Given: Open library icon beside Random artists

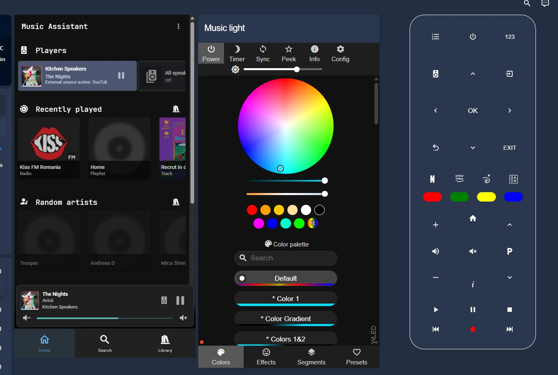Looking at the screenshot, I should pyautogui.click(x=176, y=202).
